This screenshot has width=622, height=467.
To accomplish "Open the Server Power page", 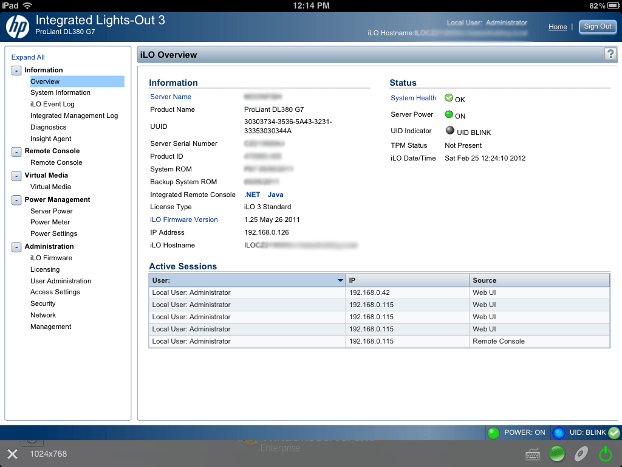I will (x=52, y=211).
